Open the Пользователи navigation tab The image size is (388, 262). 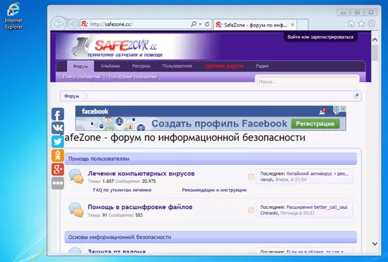click(x=177, y=66)
